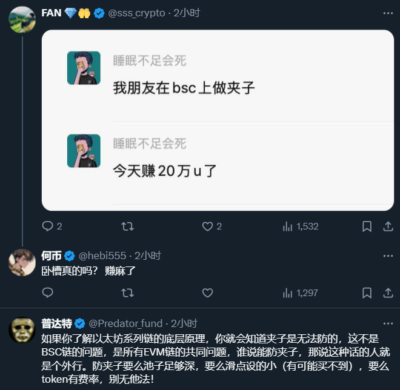Reply to the FAN tweet
Screen dimensions: 400x390
tap(48, 226)
